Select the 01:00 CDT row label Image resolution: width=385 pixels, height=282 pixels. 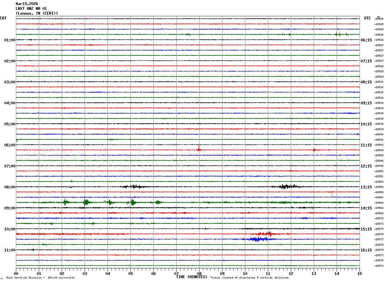10,40
